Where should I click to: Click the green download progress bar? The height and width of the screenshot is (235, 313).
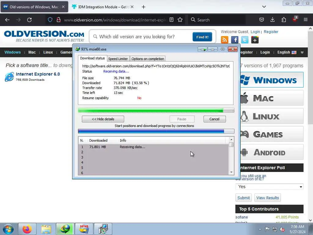(x=156, y=110)
